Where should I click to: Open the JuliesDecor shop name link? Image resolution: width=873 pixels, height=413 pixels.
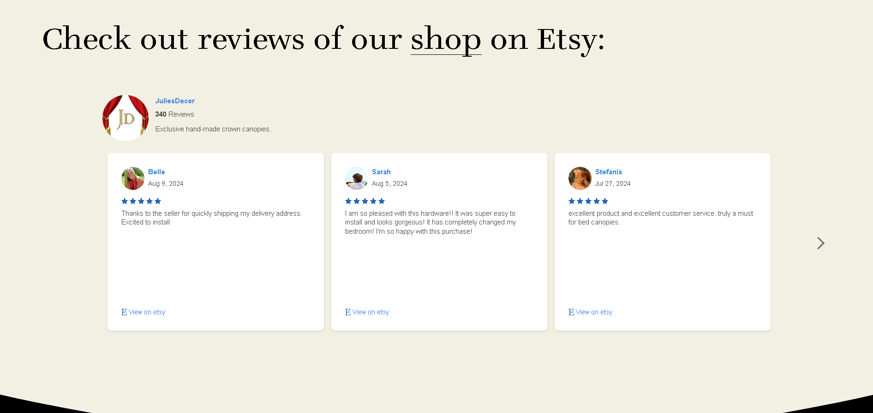click(175, 101)
